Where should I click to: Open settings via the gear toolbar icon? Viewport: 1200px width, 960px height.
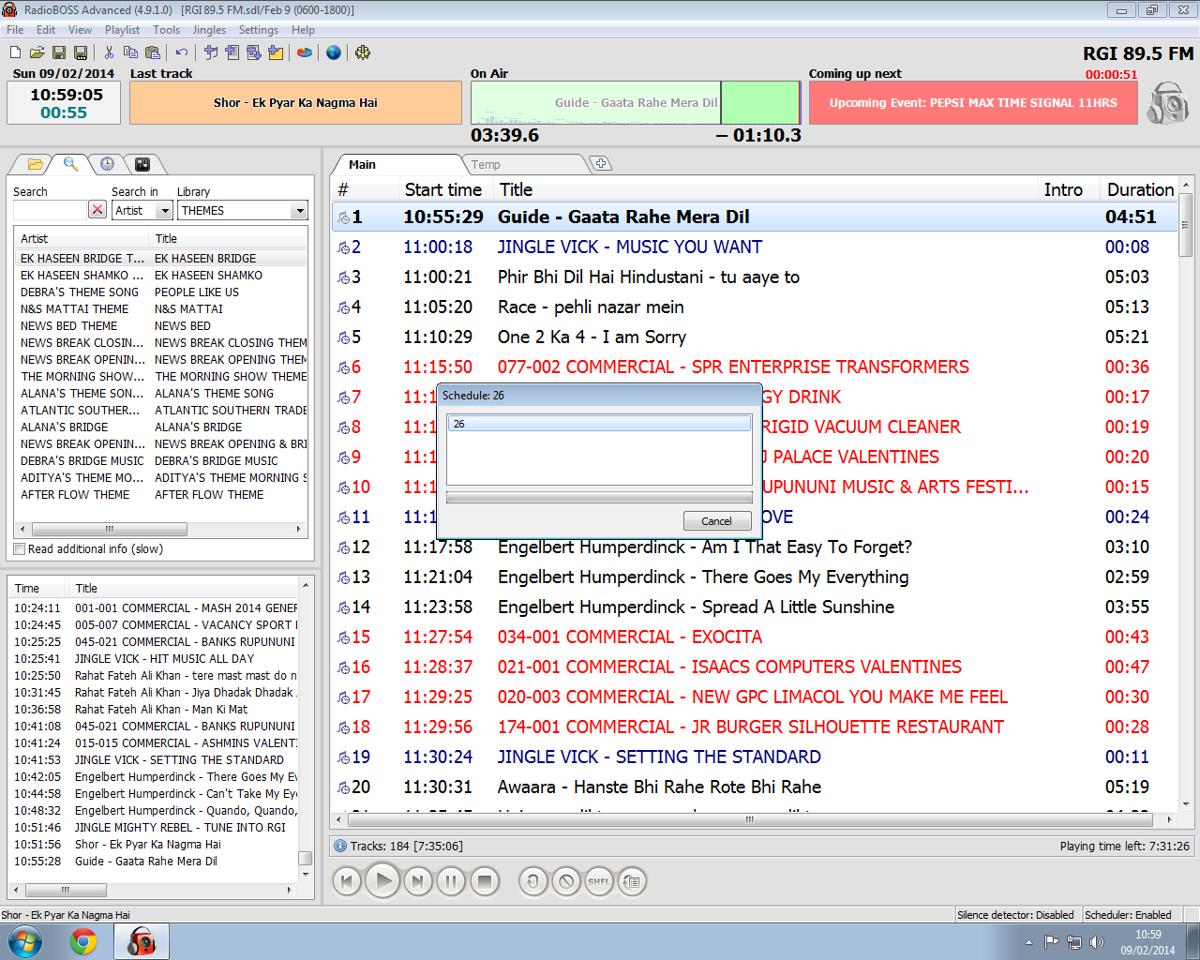(363, 52)
